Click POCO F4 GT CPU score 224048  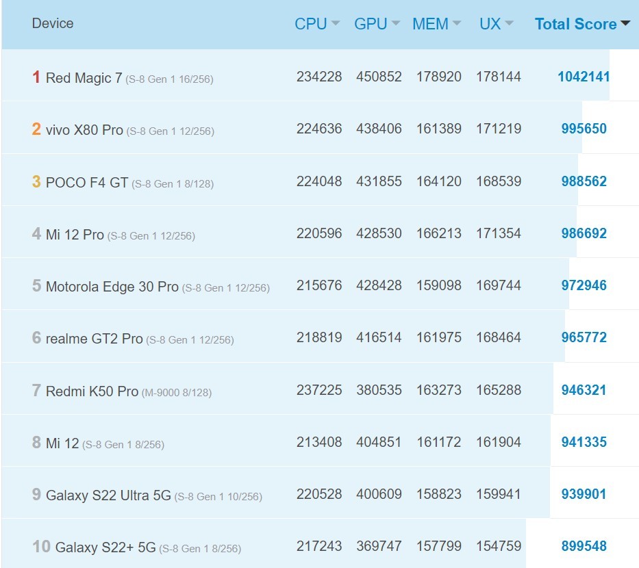click(x=319, y=181)
